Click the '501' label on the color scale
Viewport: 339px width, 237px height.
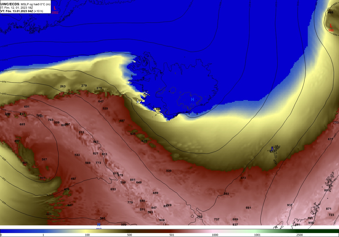(x=172, y=235)
